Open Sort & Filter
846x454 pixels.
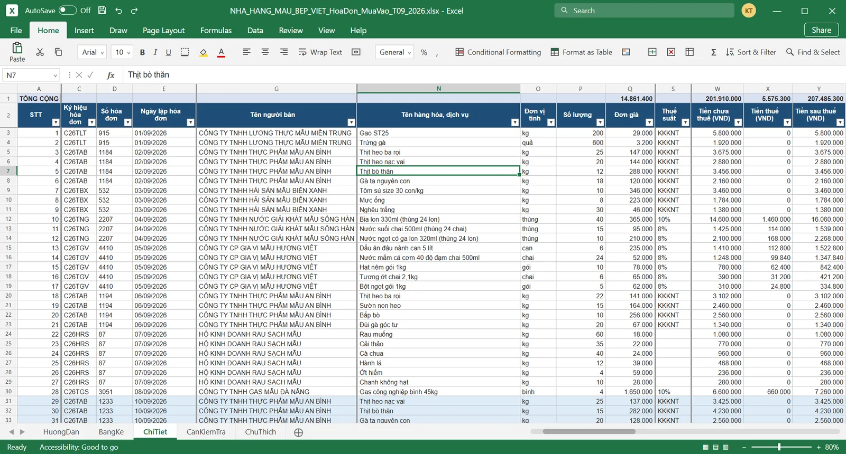[x=751, y=52]
